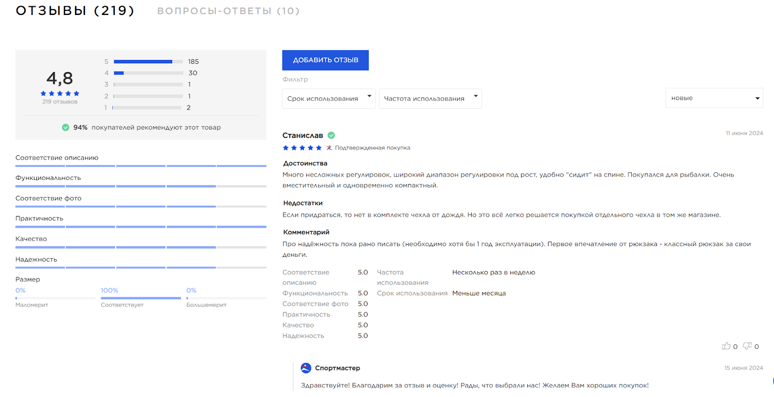Switch to the Отзывы (219) tab
Viewport: 774px width, 397px height.
(x=75, y=11)
